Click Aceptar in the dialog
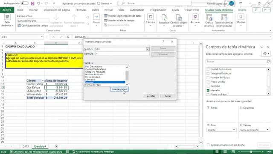 [x=151, y=96]
